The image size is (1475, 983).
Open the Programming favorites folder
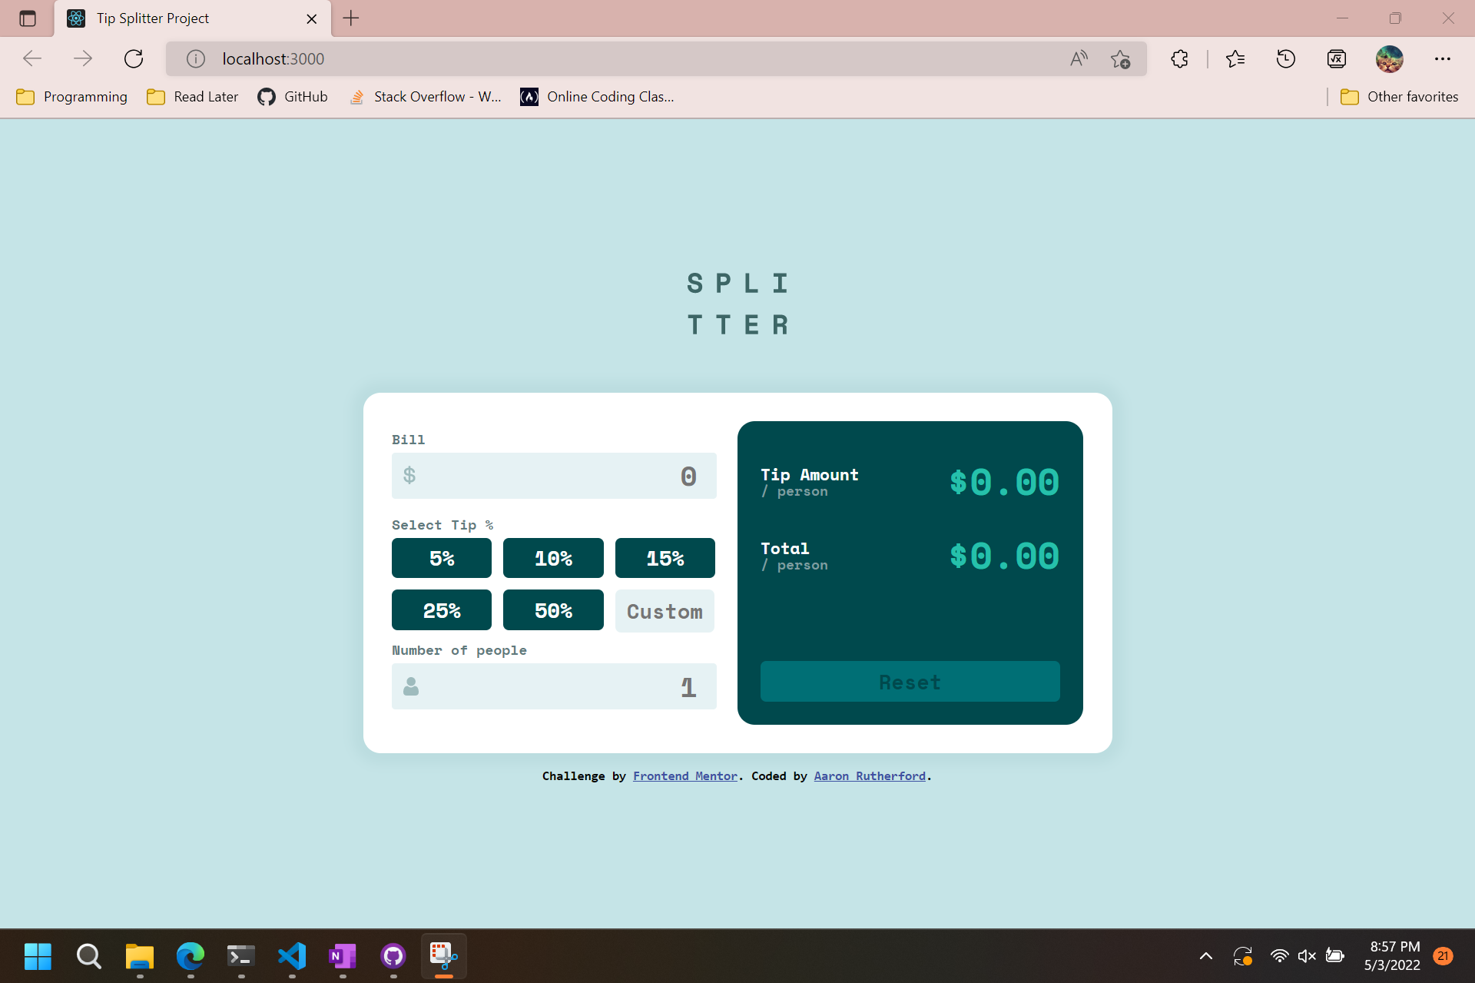point(71,96)
